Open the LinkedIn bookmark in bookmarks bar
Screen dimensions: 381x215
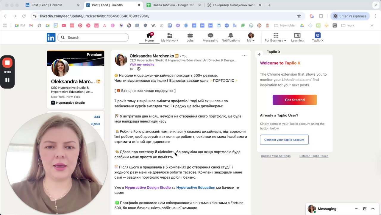218,26
